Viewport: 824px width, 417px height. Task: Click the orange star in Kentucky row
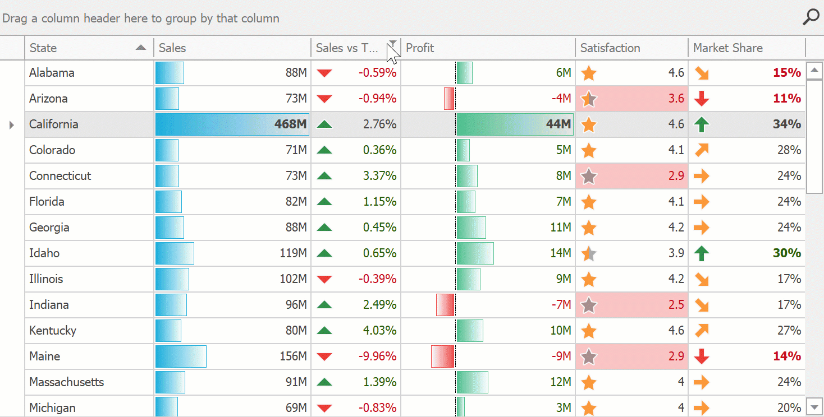click(588, 331)
